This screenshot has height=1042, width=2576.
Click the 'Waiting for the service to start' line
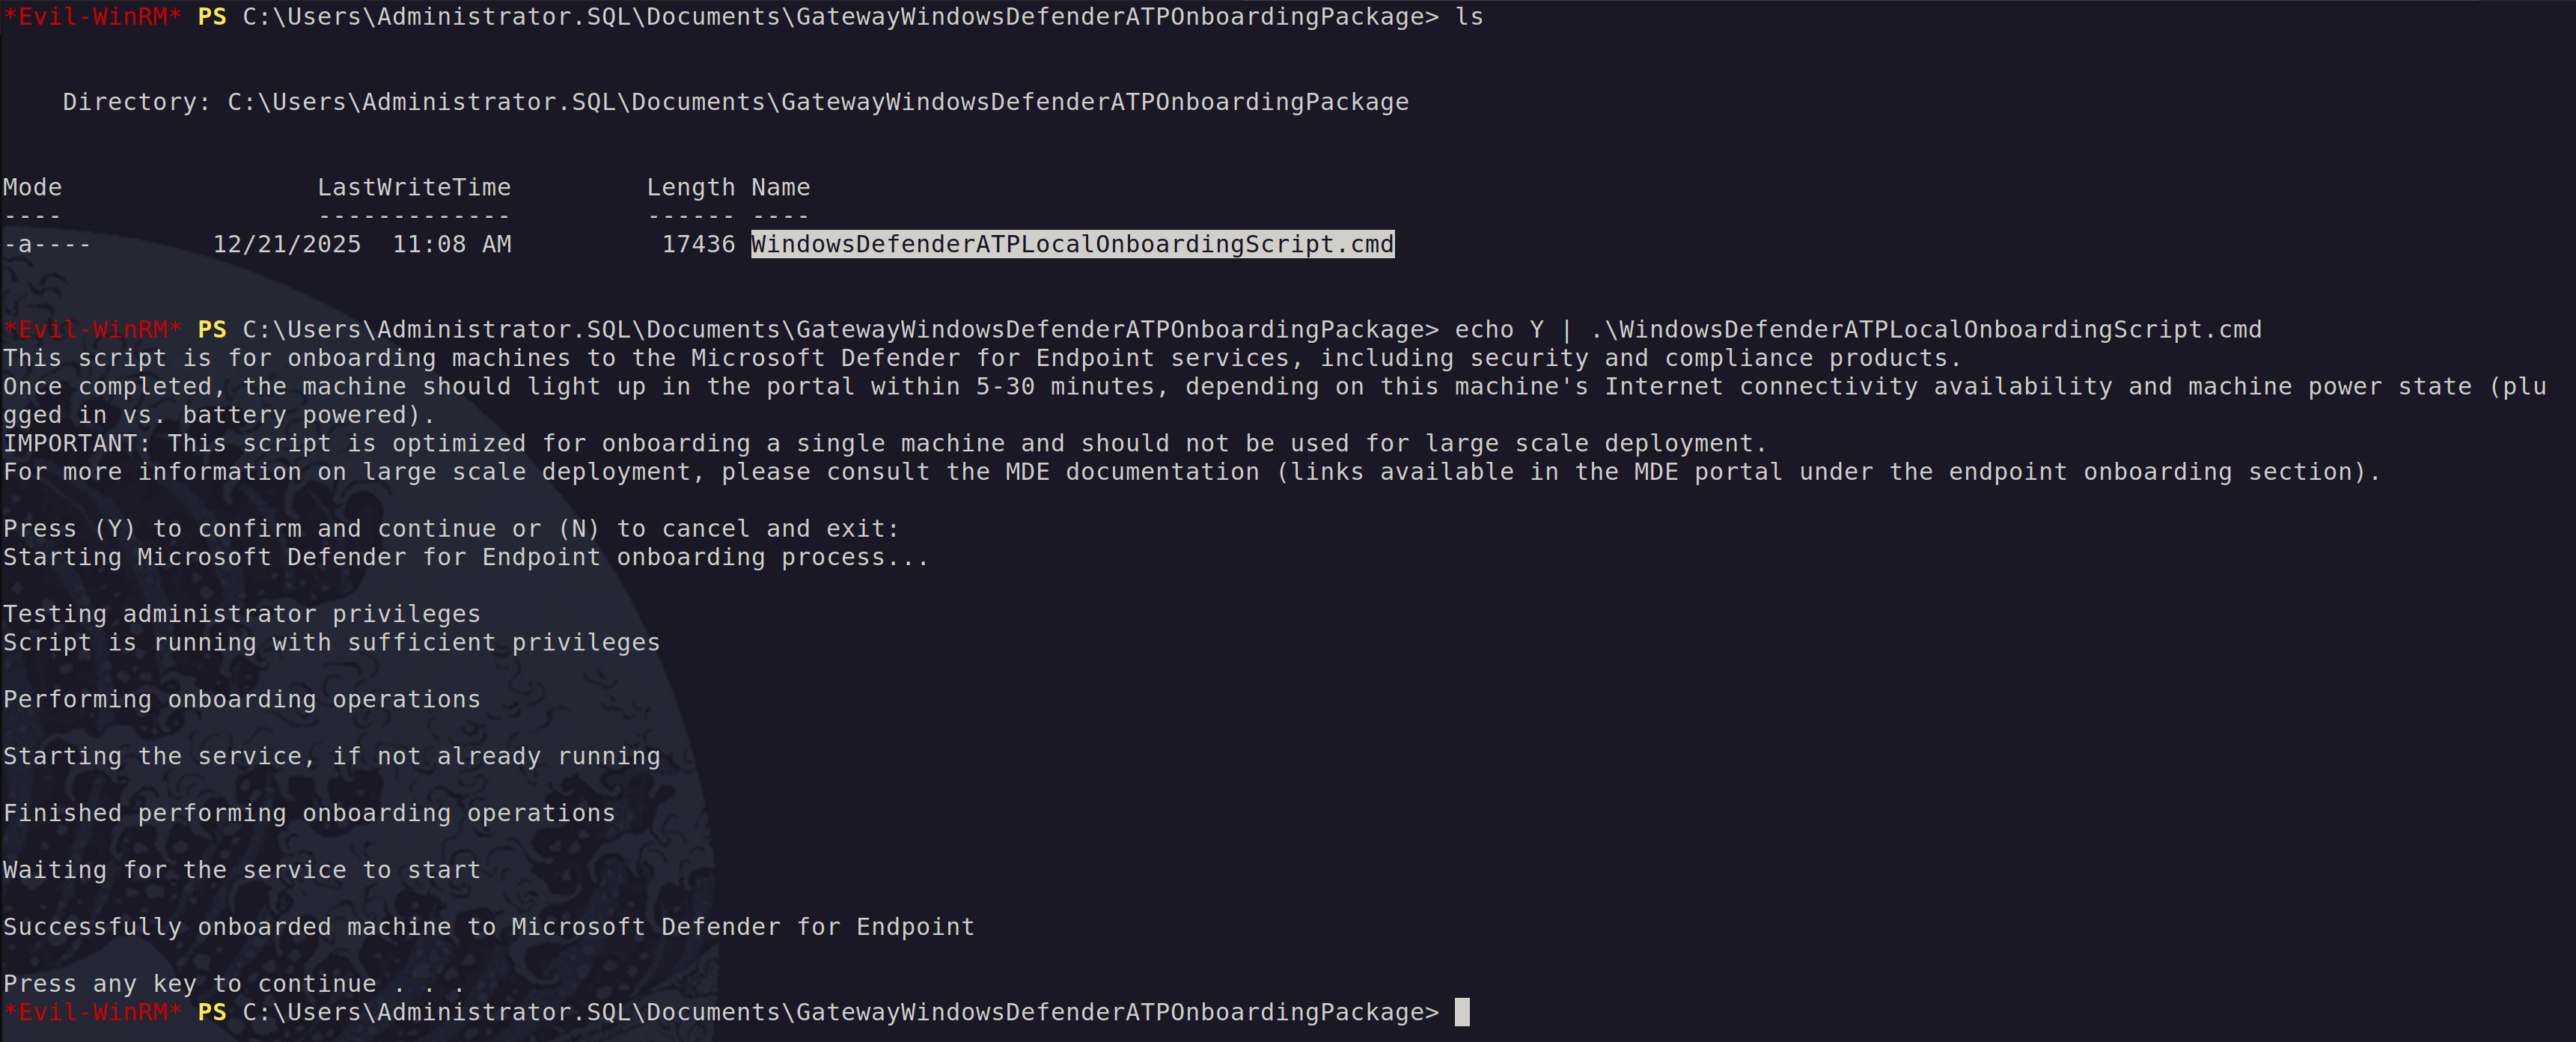(242, 870)
